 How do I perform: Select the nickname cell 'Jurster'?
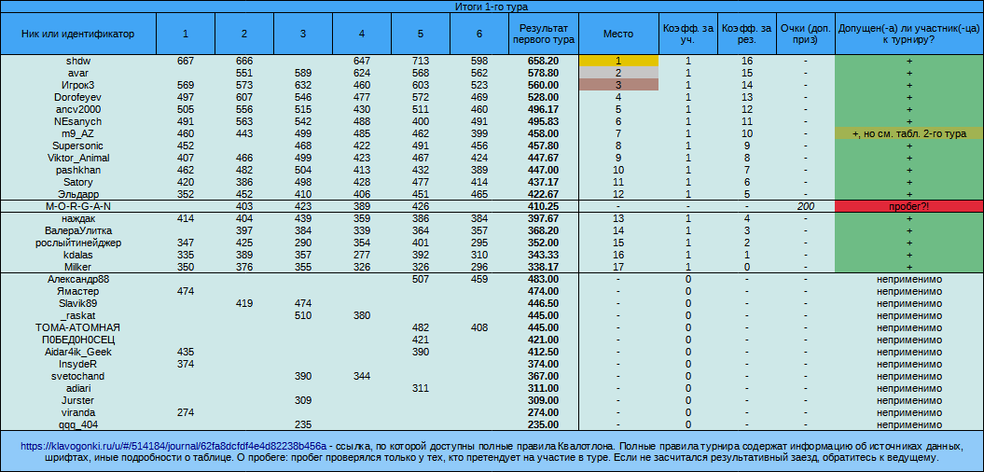pyautogui.click(x=77, y=400)
